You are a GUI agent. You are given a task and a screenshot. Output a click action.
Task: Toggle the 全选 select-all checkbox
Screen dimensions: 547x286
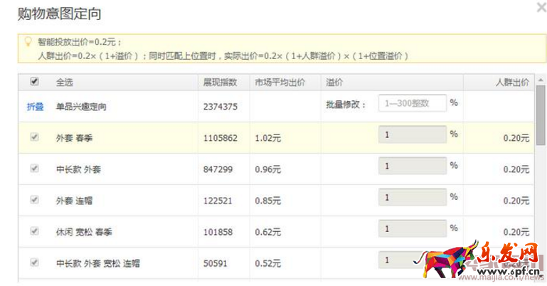[x=34, y=82]
